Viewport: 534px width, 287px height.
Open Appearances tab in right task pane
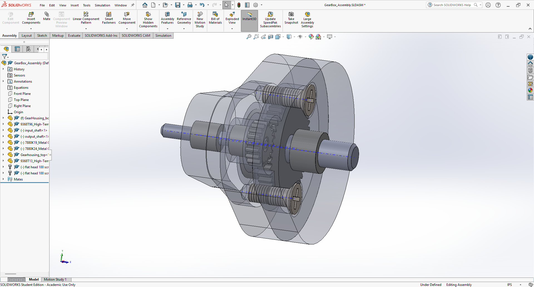point(530,90)
